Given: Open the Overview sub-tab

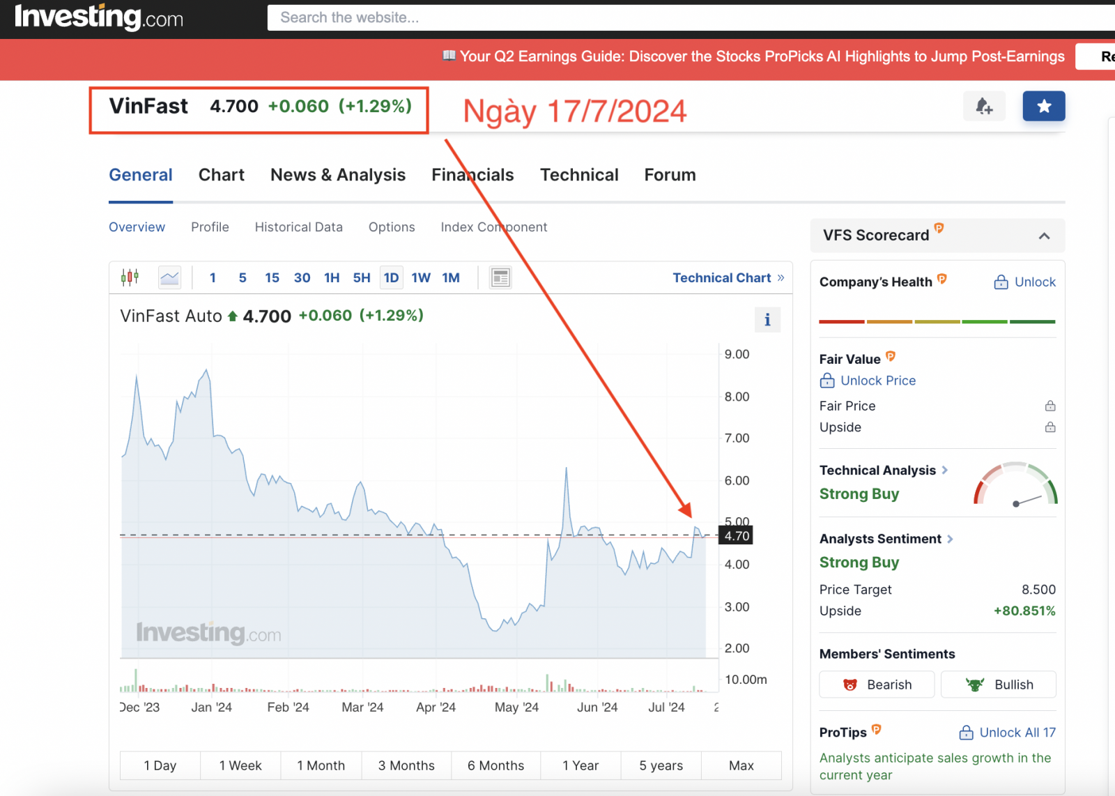Looking at the screenshot, I should coord(137,227).
